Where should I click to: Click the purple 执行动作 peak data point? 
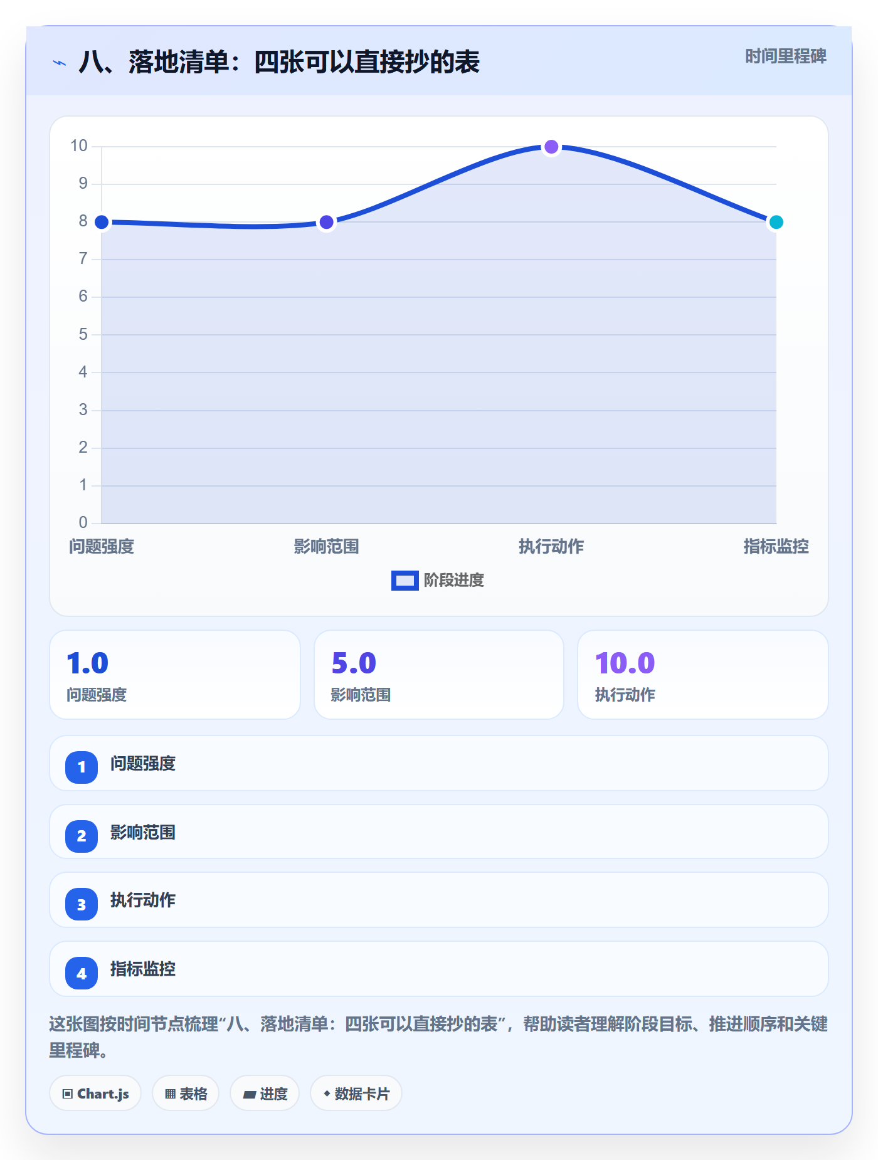(551, 147)
